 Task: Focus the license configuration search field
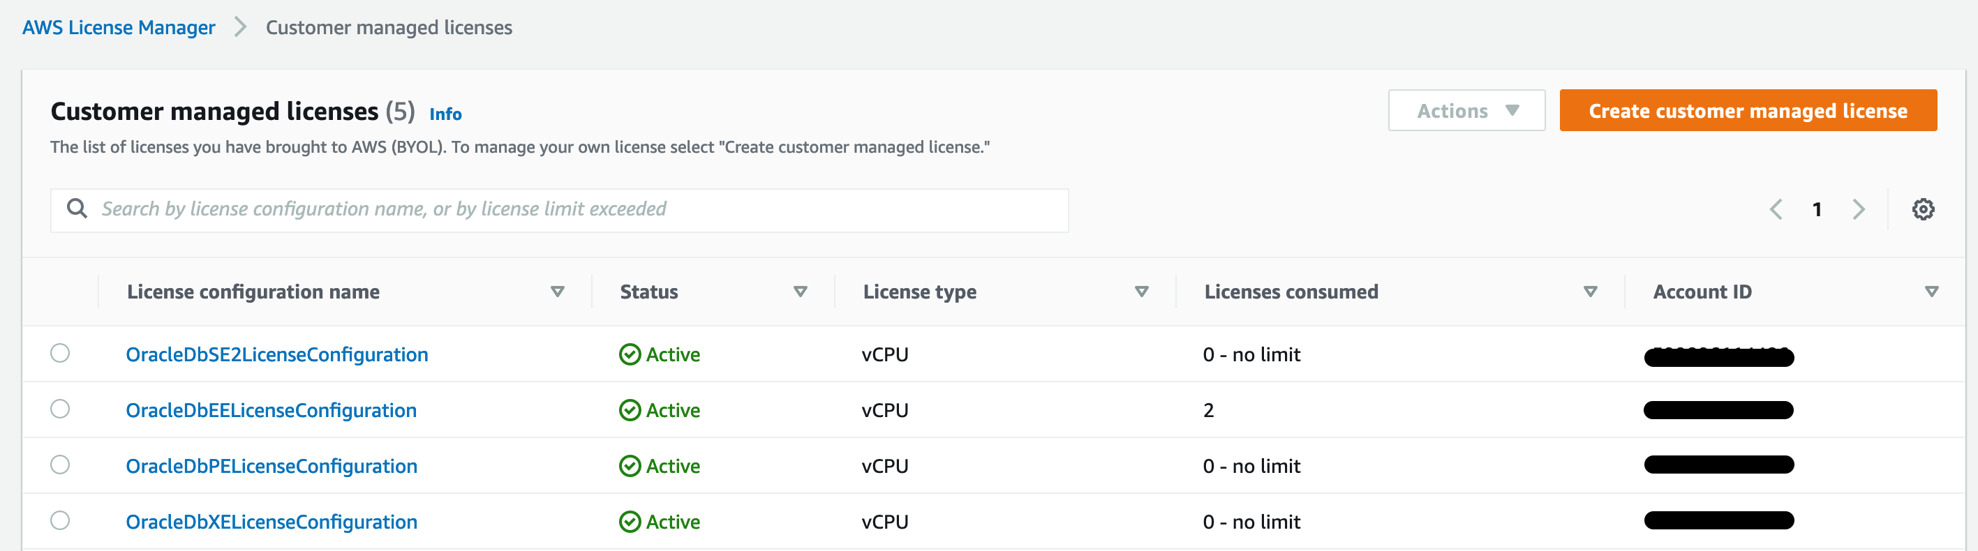pyautogui.click(x=559, y=210)
